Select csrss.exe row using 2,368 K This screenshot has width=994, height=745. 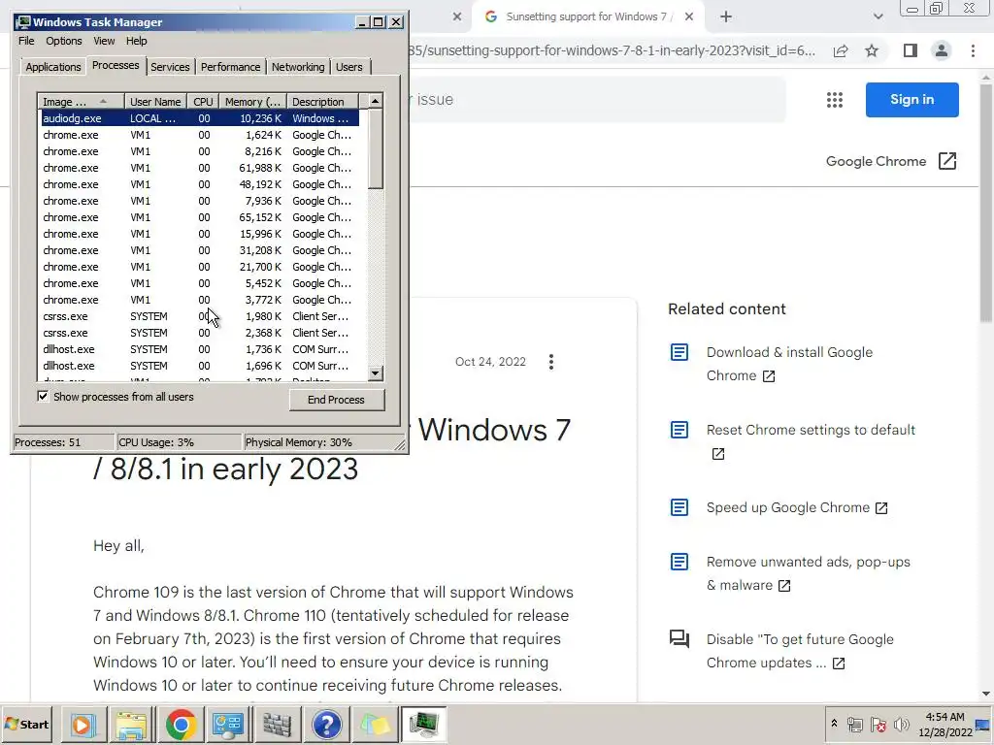pyautogui.click(x=199, y=333)
